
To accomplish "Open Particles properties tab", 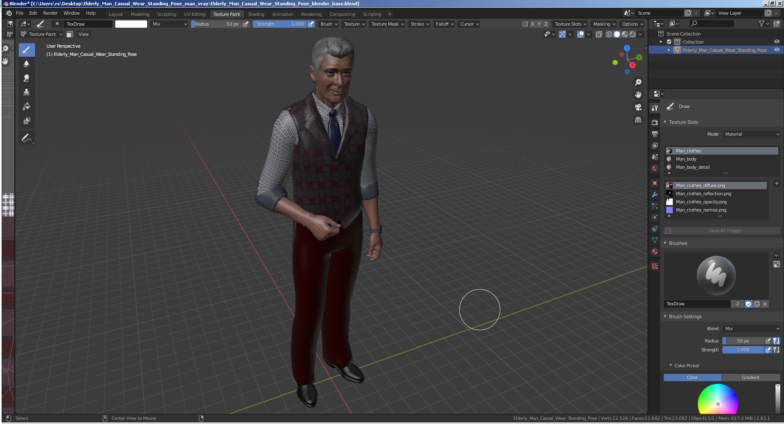I will [655, 206].
